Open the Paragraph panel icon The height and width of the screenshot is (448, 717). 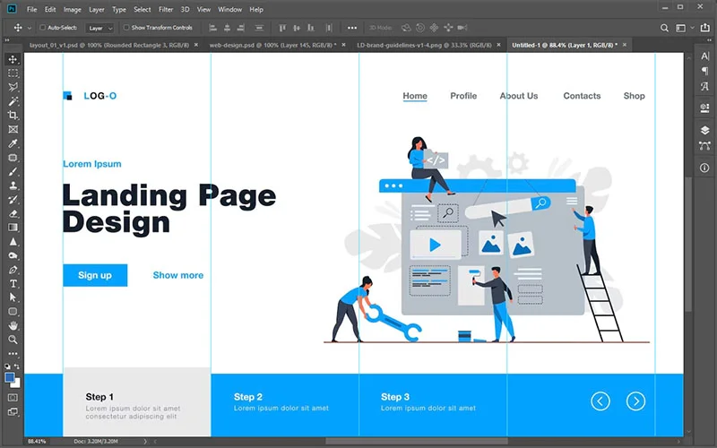point(704,71)
